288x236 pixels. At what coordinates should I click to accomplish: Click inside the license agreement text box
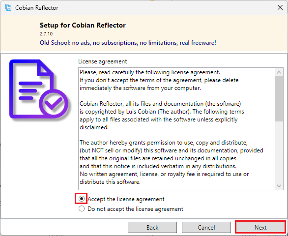[x=176, y=129]
